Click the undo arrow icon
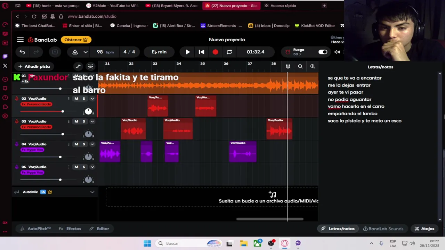Screen dimensions: 445x250 (22, 52)
